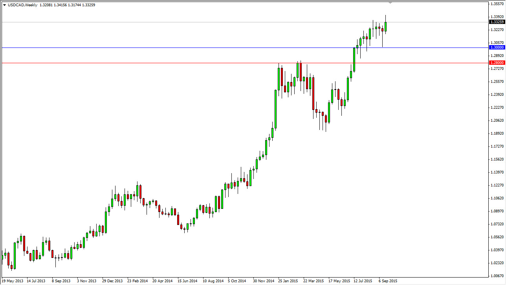The height and width of the screenshot is (285, 506).
Task: Click the 25 Jan 2015 date axis label
Action: pyautogui.click(x=288, y=281)
